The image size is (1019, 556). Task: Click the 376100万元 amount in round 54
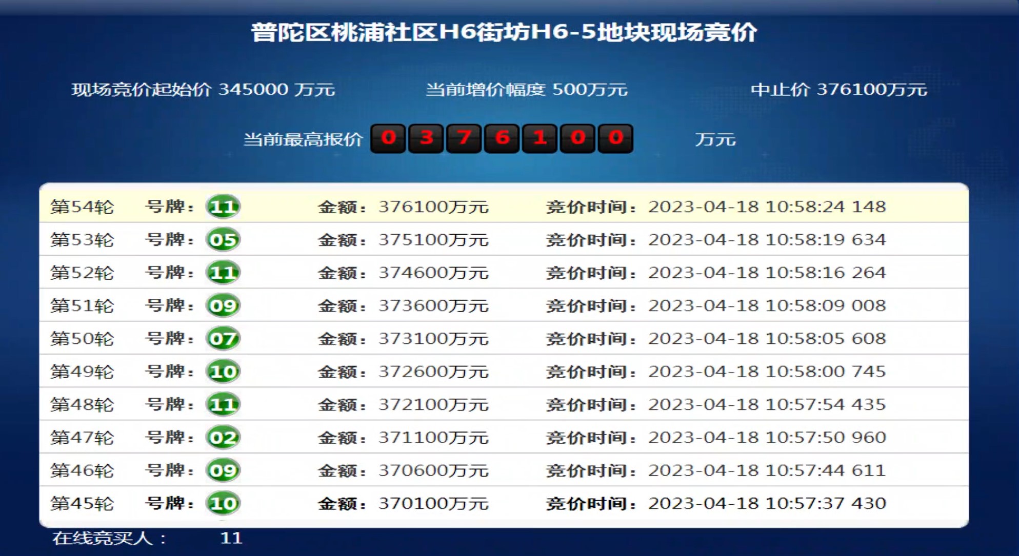point(433,207)
